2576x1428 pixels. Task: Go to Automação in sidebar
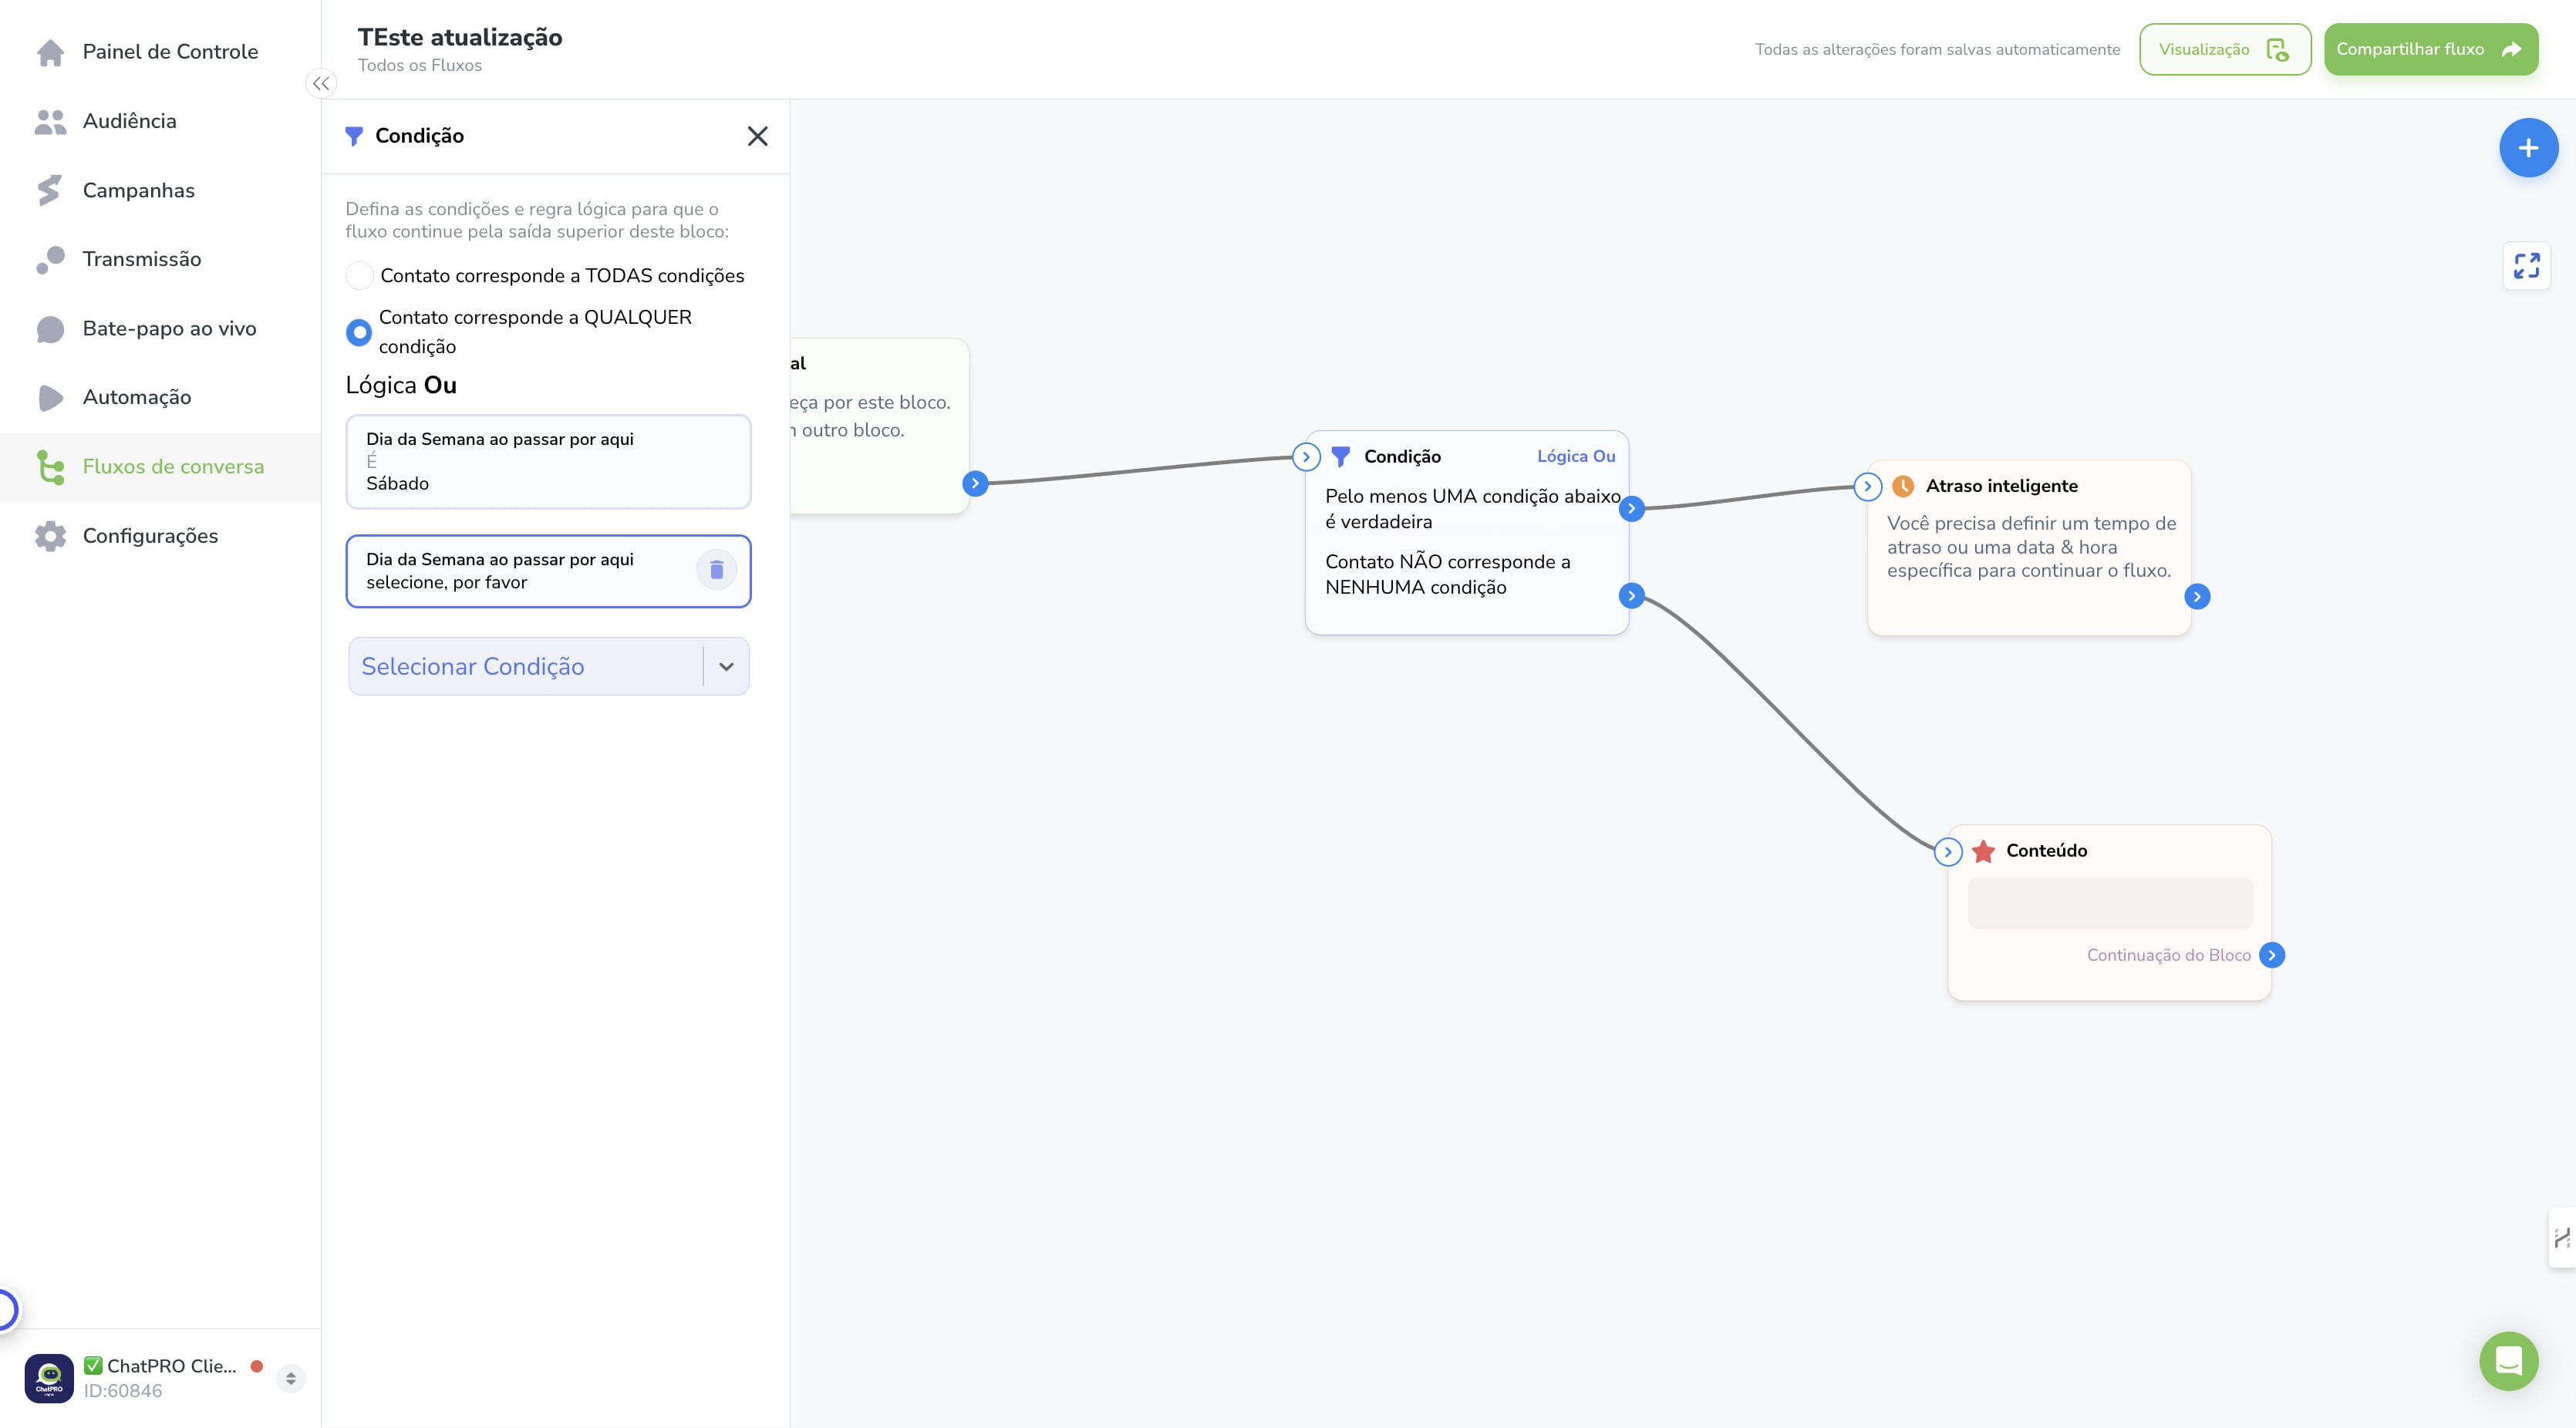pyautogui.click(x=137, y=397)
